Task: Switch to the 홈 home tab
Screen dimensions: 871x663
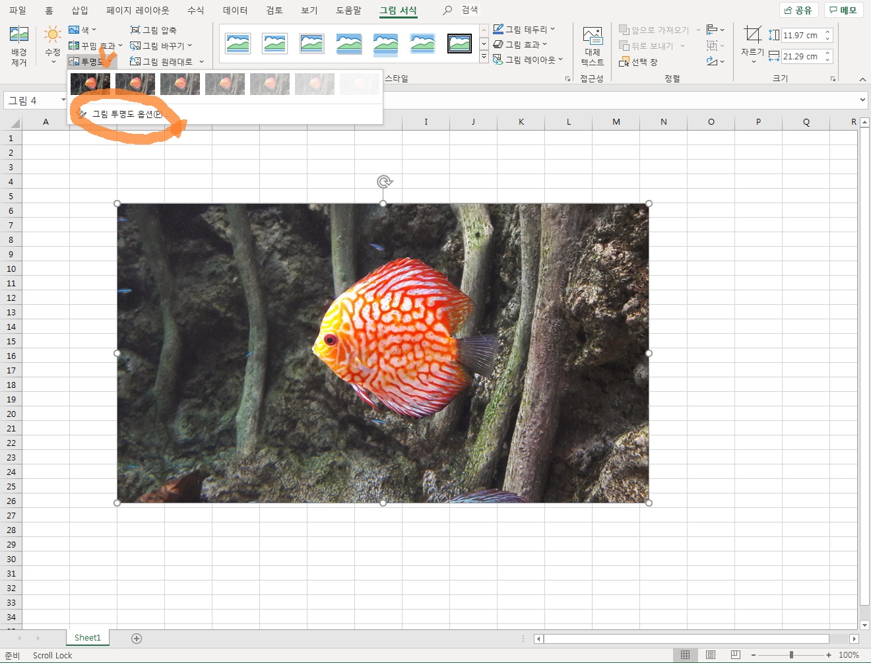Action: (x=49, y=10)
